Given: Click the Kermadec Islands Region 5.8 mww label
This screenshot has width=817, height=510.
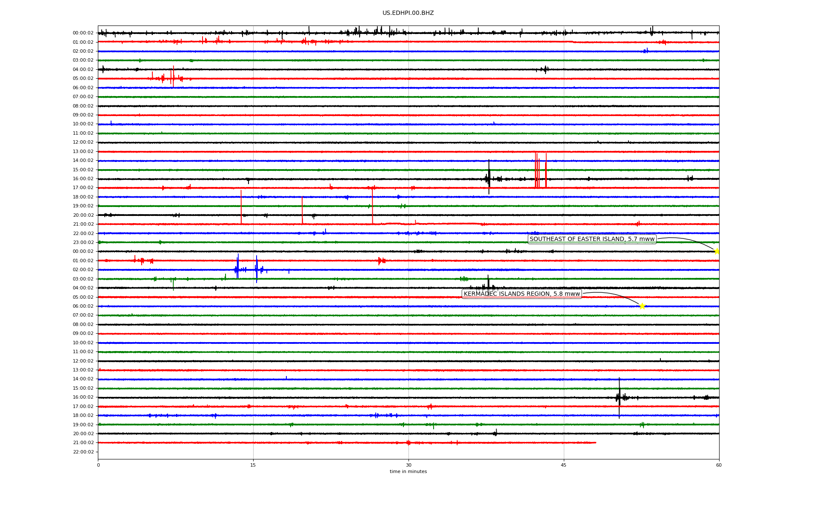Looking at the screenshot, I should pyautogui.click(x=521, y=294).
